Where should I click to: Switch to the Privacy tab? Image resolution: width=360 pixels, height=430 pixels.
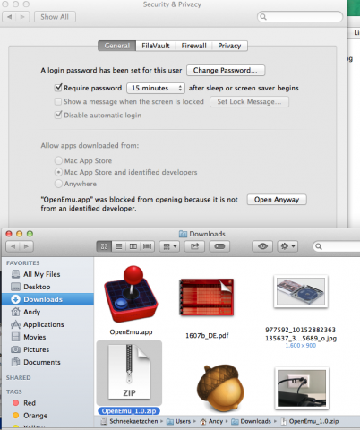229,46
